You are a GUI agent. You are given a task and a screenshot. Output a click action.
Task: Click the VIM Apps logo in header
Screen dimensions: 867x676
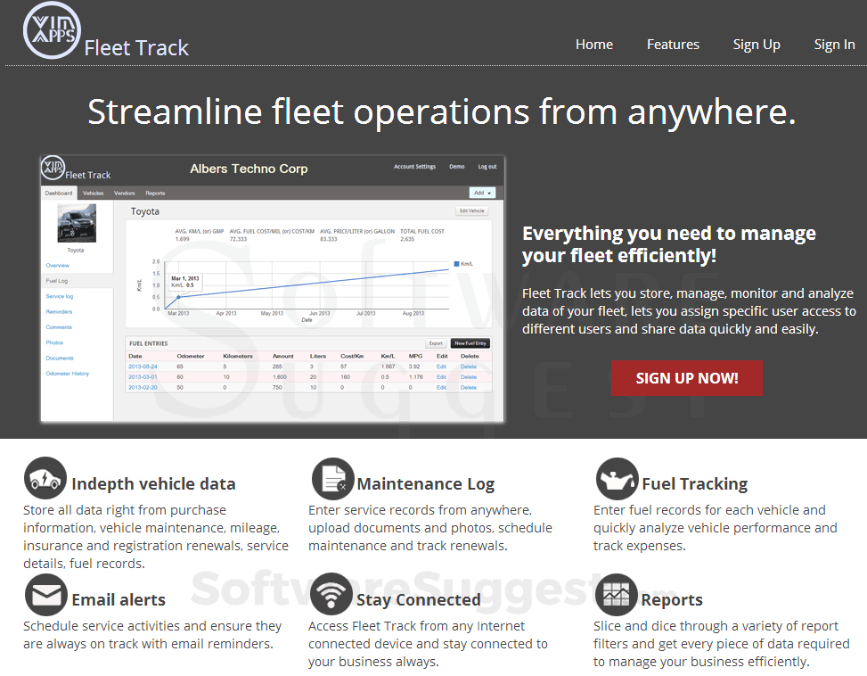[52, 29]
